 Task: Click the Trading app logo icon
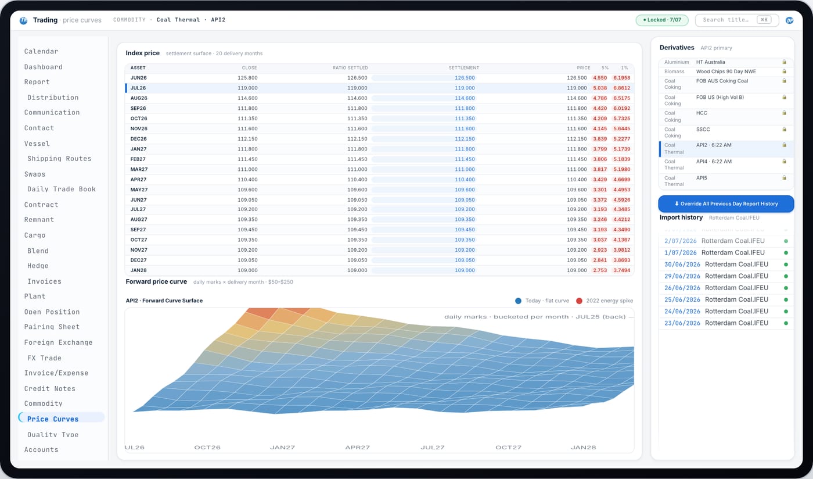23,20
